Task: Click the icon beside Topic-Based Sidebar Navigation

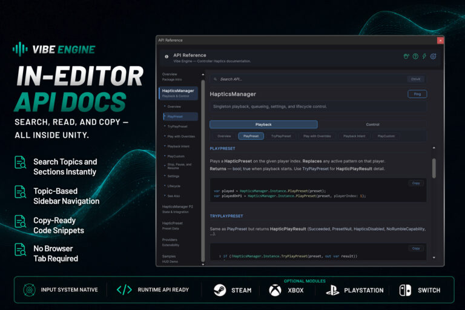Action: pyautogui.click(x=20, y=192)
